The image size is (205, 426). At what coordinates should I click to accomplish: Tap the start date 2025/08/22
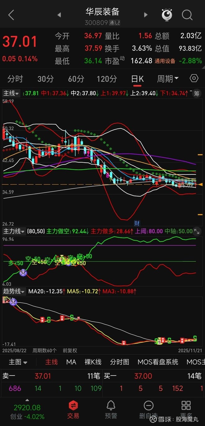[x=14, y=350]
